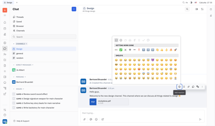Pick the red exclamation mark emoji

pyautogui.click(x=139, y=50)
